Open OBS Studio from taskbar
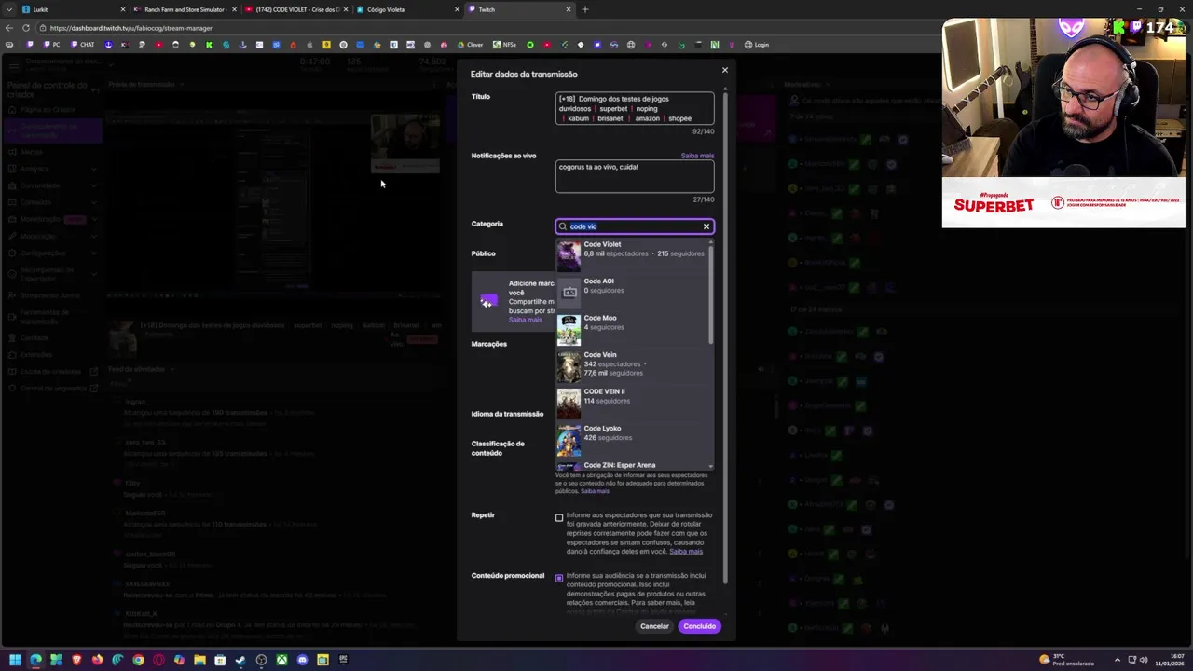Viewport: 1193px width, 671px height. tap(261, 661)
